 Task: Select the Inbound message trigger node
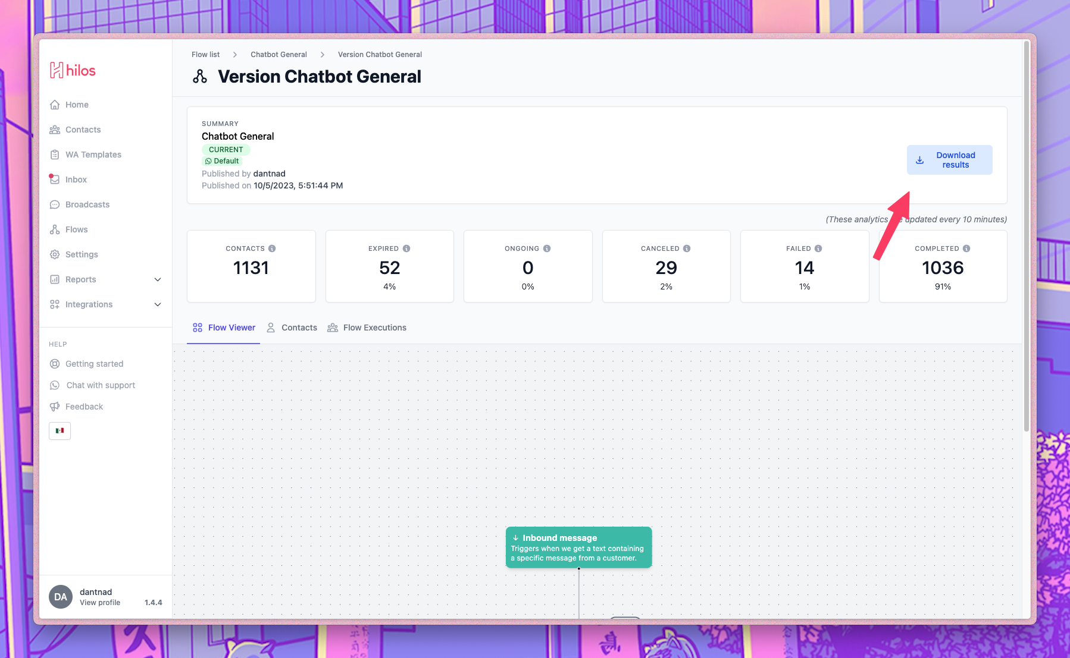[x=578, y=547]
